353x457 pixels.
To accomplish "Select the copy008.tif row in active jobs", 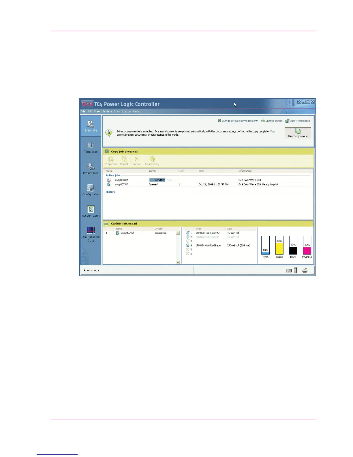I will tap(208, 180).
